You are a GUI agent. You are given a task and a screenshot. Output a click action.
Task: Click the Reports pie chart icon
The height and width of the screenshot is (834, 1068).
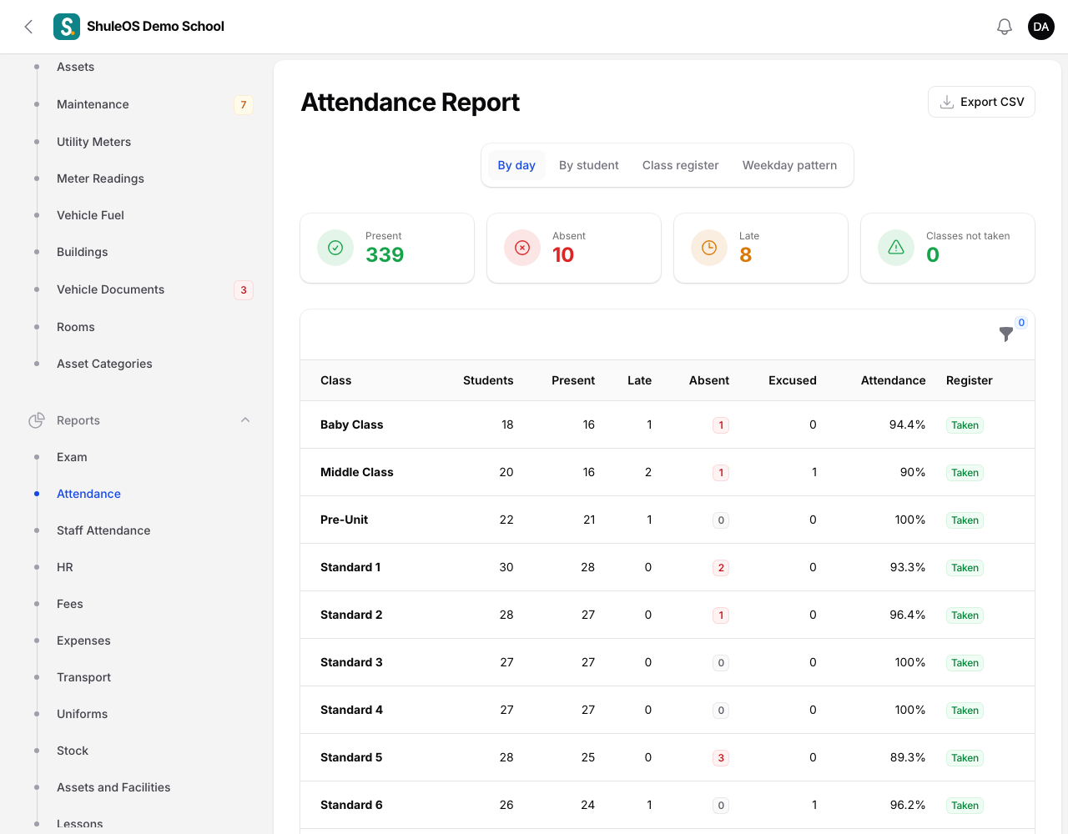[x=37, y=420]
